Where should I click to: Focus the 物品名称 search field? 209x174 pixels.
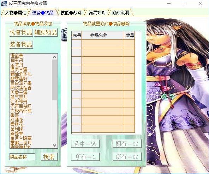pos(22,157)
